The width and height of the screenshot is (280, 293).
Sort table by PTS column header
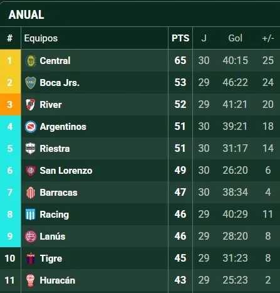click(180, 38)
